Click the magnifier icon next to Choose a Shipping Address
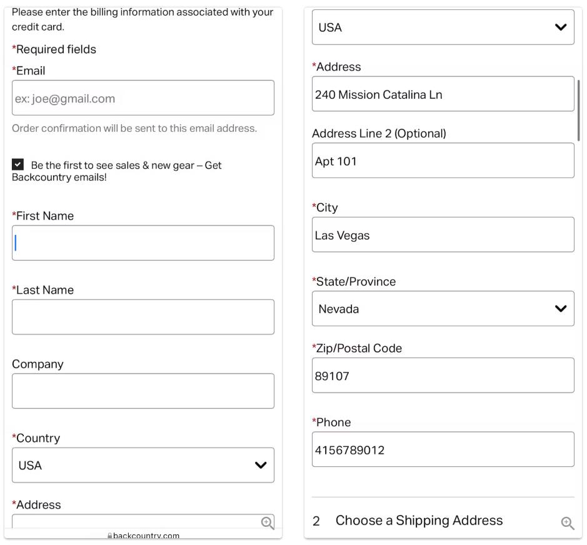This screenshot has height=545, width=587. (567, 523)
